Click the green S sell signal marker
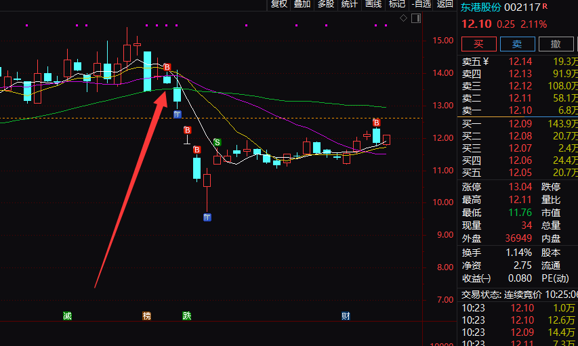The width and height of the screenshot is (578, 346). coord(217,142)
